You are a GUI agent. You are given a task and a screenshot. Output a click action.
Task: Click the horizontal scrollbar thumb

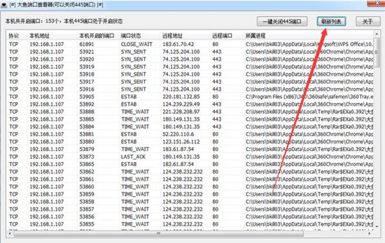pos(158,233)
